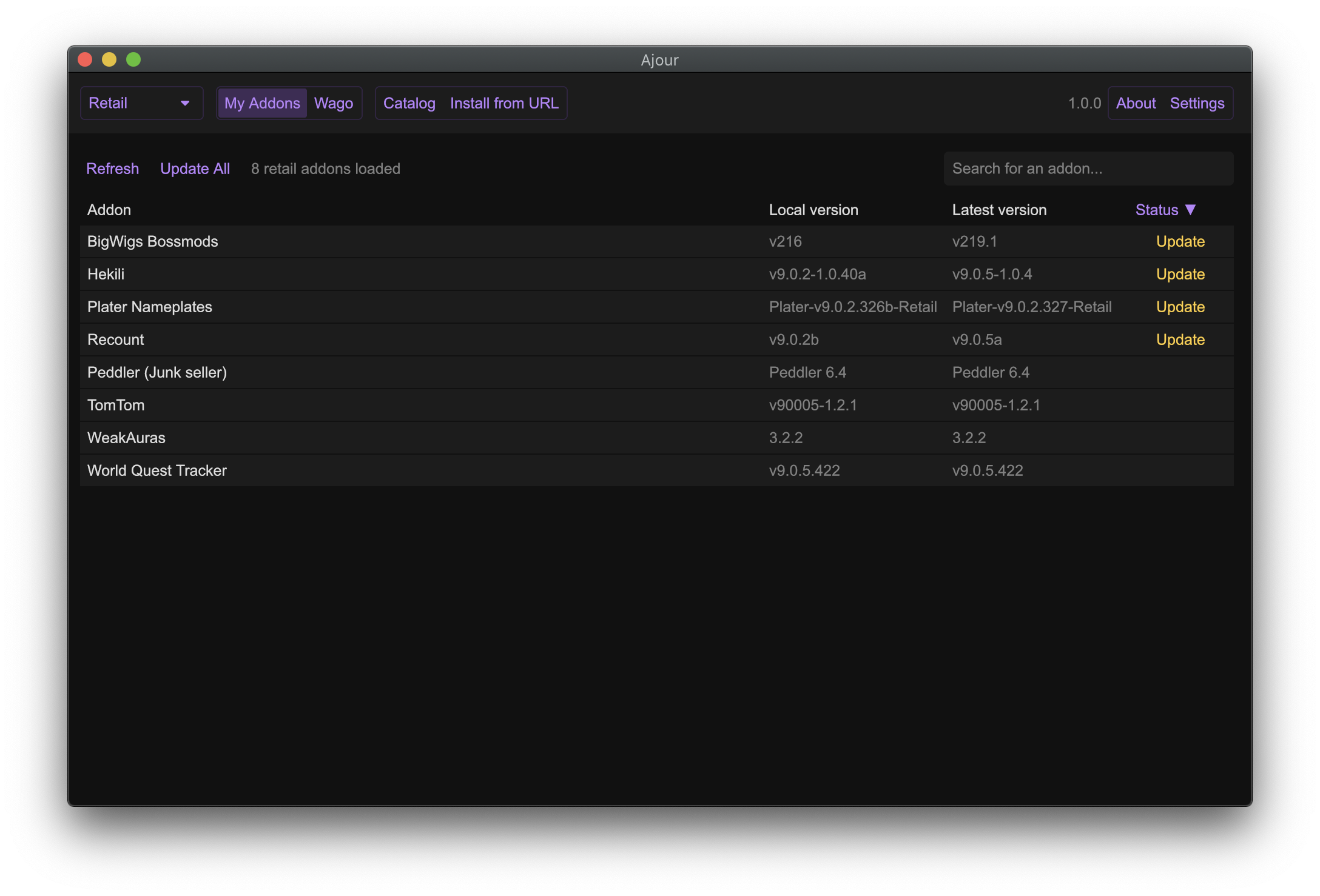This screenshot has width=1320, height=896.
Task: Click the addon search field
Action: pyautogui.click(x=1088, y=169)
